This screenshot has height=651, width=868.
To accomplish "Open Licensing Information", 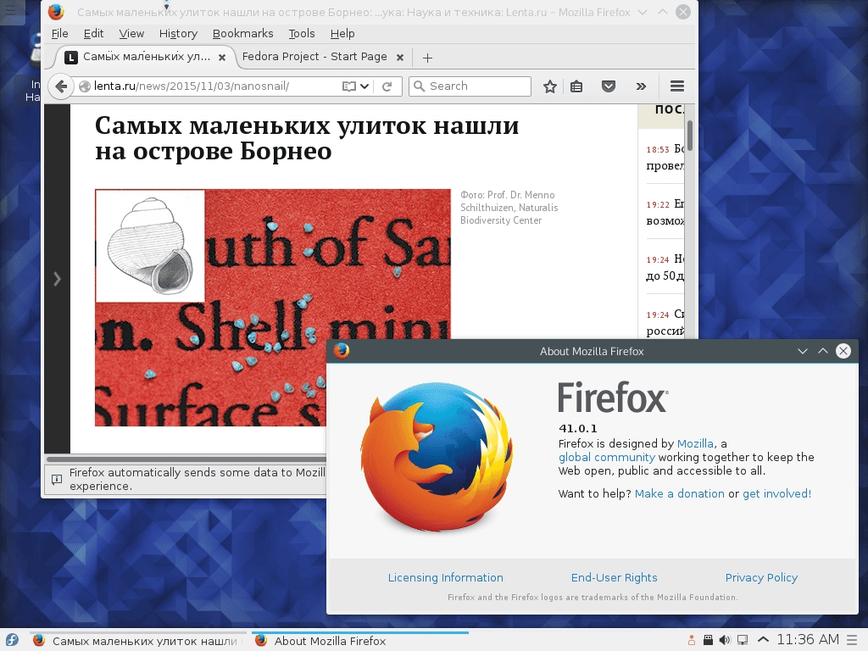I will coord(446,578).
